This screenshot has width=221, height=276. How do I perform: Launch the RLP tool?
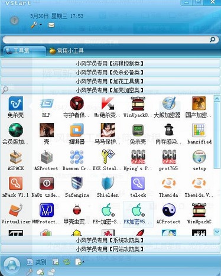[x=46, y=107]
